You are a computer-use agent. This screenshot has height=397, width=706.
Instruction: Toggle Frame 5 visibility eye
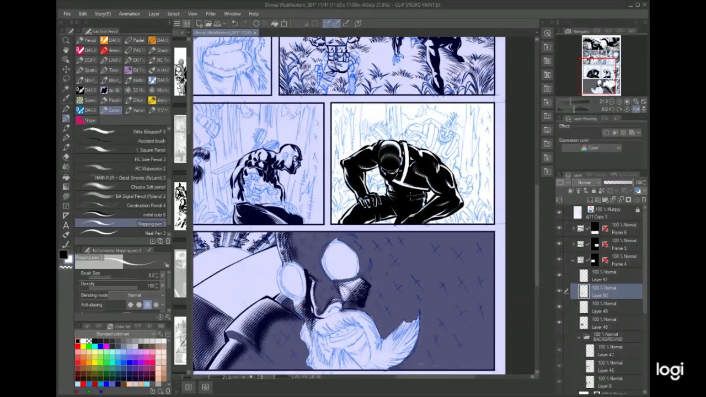pos(559,244)
